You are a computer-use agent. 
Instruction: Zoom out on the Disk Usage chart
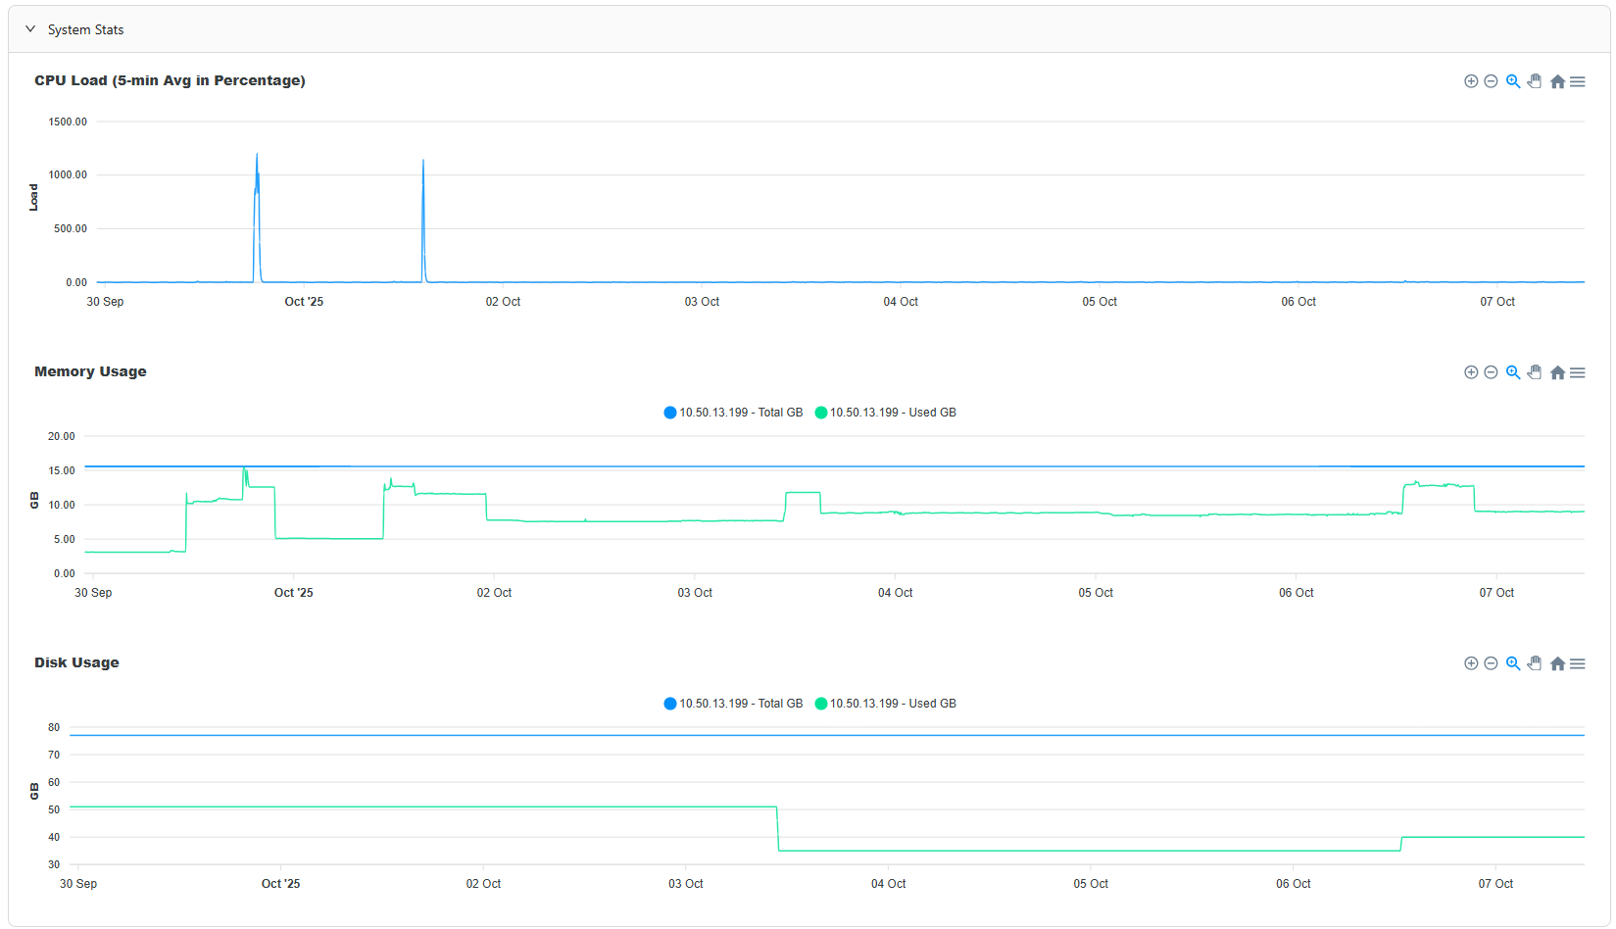click(1491, 663)
